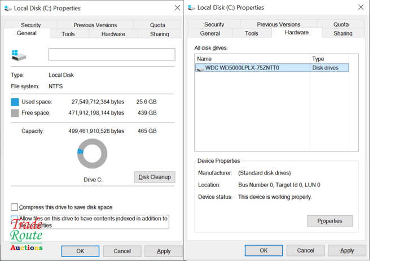
Task: Close the left Properties window
Action: [x=177, y=8]
